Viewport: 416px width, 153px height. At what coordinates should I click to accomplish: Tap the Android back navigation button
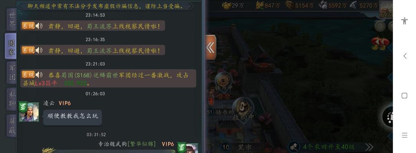click(x=404, y=56)
